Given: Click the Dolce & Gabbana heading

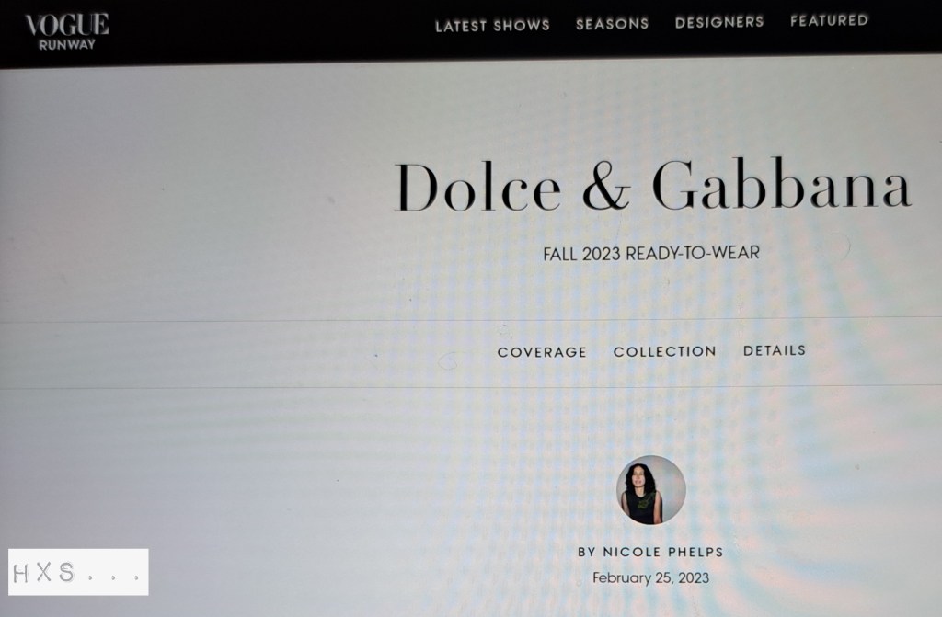Looking at the screenshot, I should coord(652,186).
